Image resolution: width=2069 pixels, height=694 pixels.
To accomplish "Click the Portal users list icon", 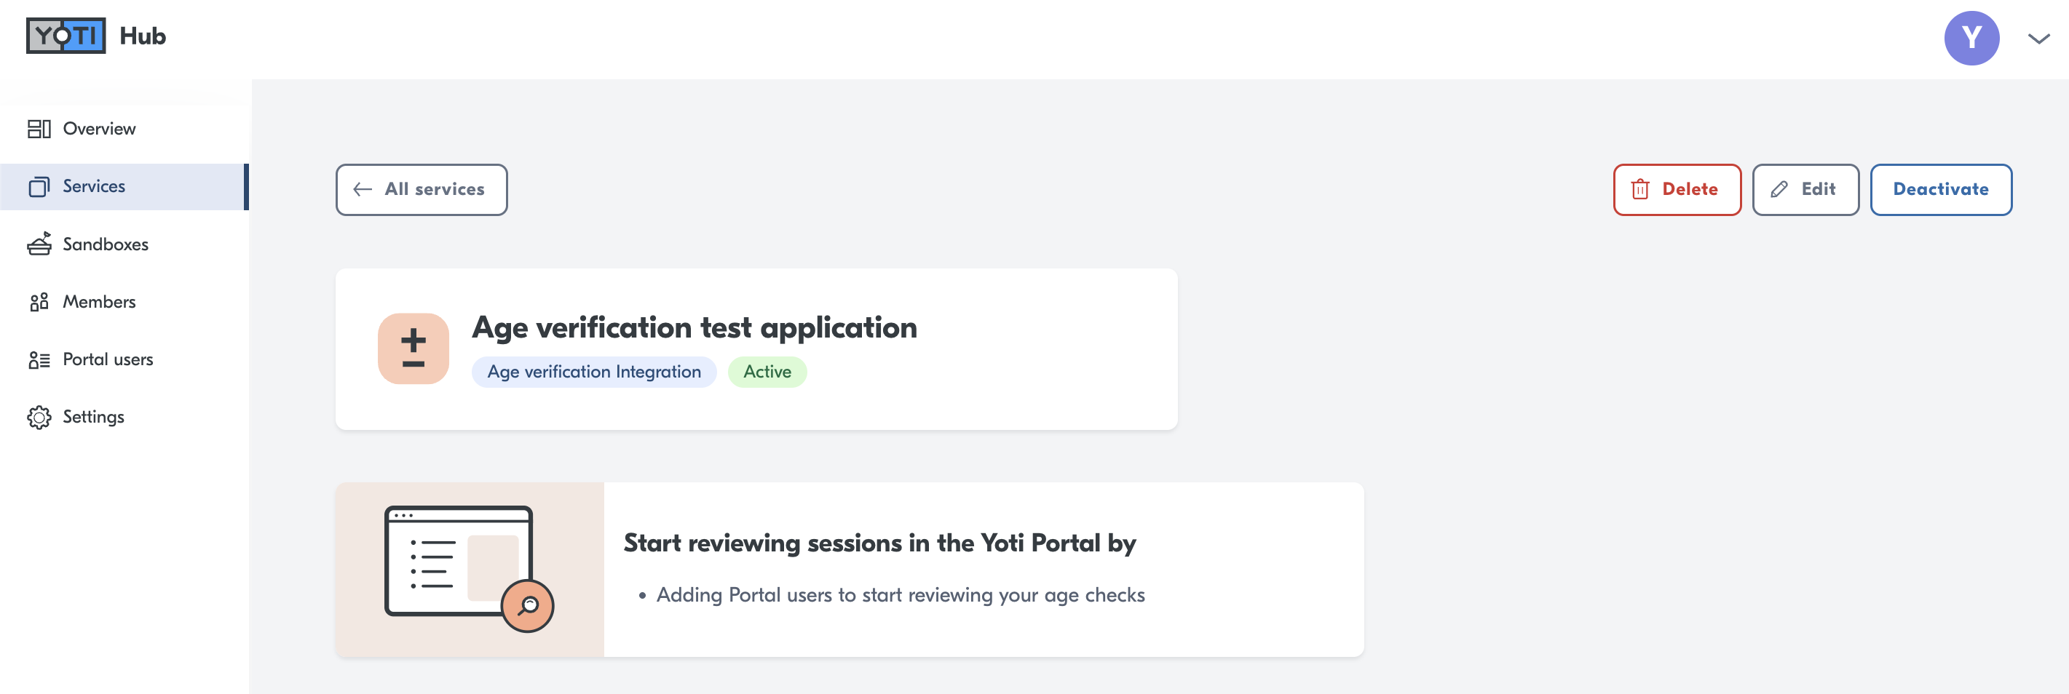I will coord(39,360).
